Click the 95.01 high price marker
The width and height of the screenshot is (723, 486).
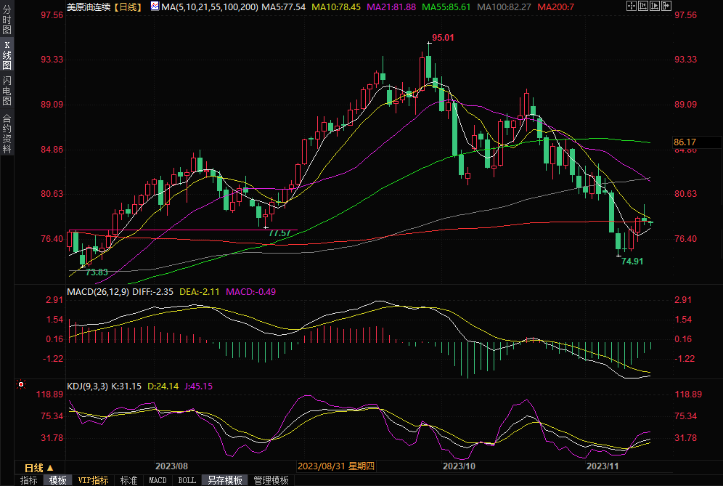click(x=443, y=37)
